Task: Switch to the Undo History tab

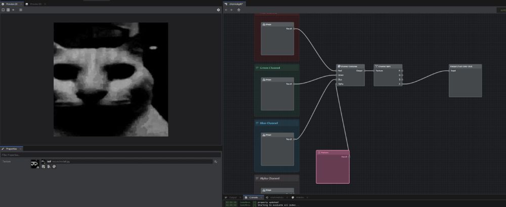Action: (277, 197)
